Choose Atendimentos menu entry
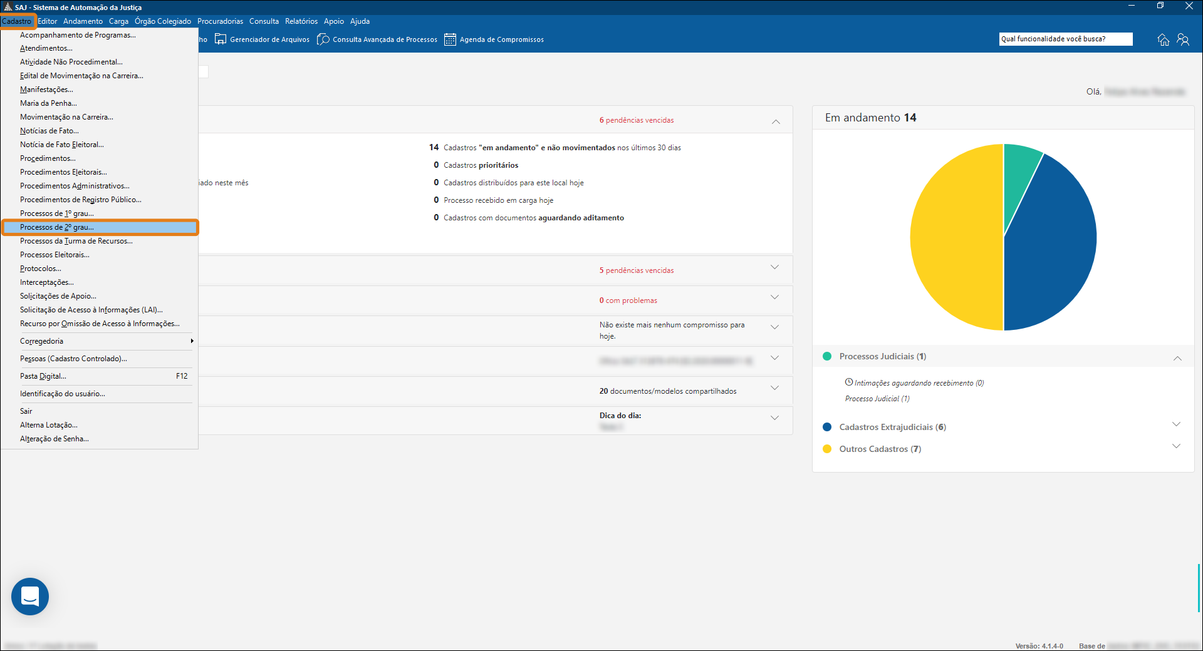The image size is (1203, 651). pyautogui.click(x=100, y=48)
